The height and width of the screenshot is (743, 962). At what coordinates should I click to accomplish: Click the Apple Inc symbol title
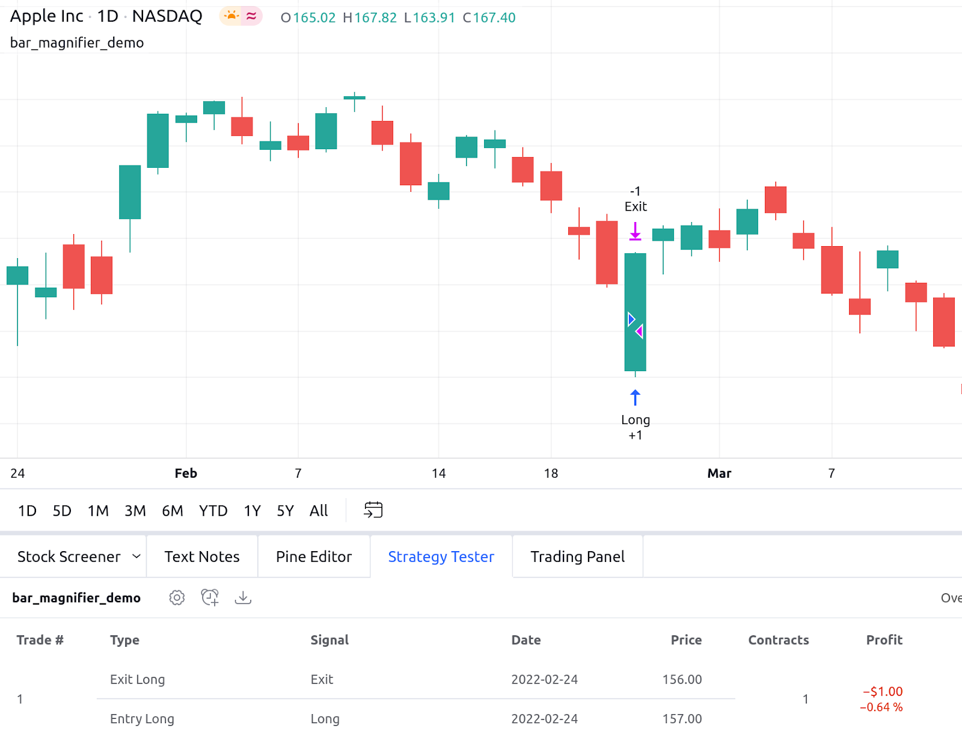(47, 16)
